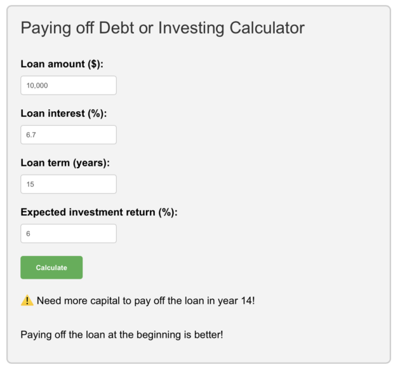Screen dimensions: 400x374
Task: Click the 'Paying off Debt or Investing Calculator' heading
Action: click(163, 28)
